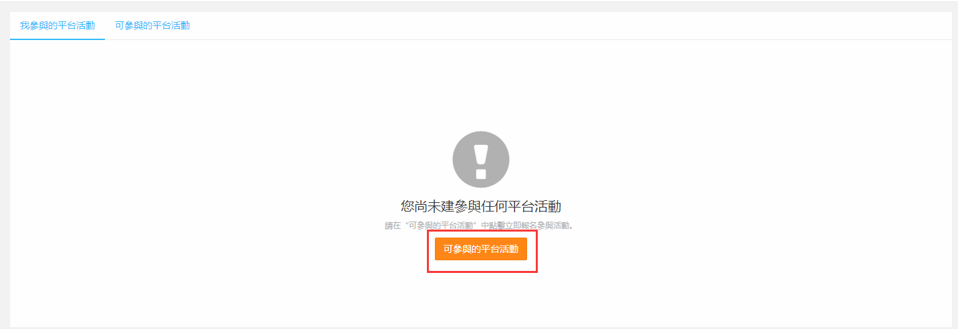The height and width of the screenshot is (329, 958).
Task: Click the blue underline beneath the active tab
Action: 57,39
